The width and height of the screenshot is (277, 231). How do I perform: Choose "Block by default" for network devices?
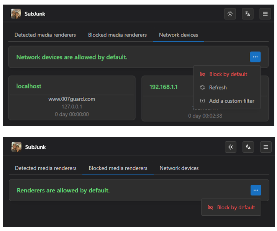pyautogui.click(x=228, y=74)
